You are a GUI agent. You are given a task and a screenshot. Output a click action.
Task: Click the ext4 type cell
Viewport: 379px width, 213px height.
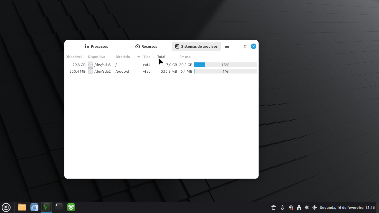(x=147, y=65)
